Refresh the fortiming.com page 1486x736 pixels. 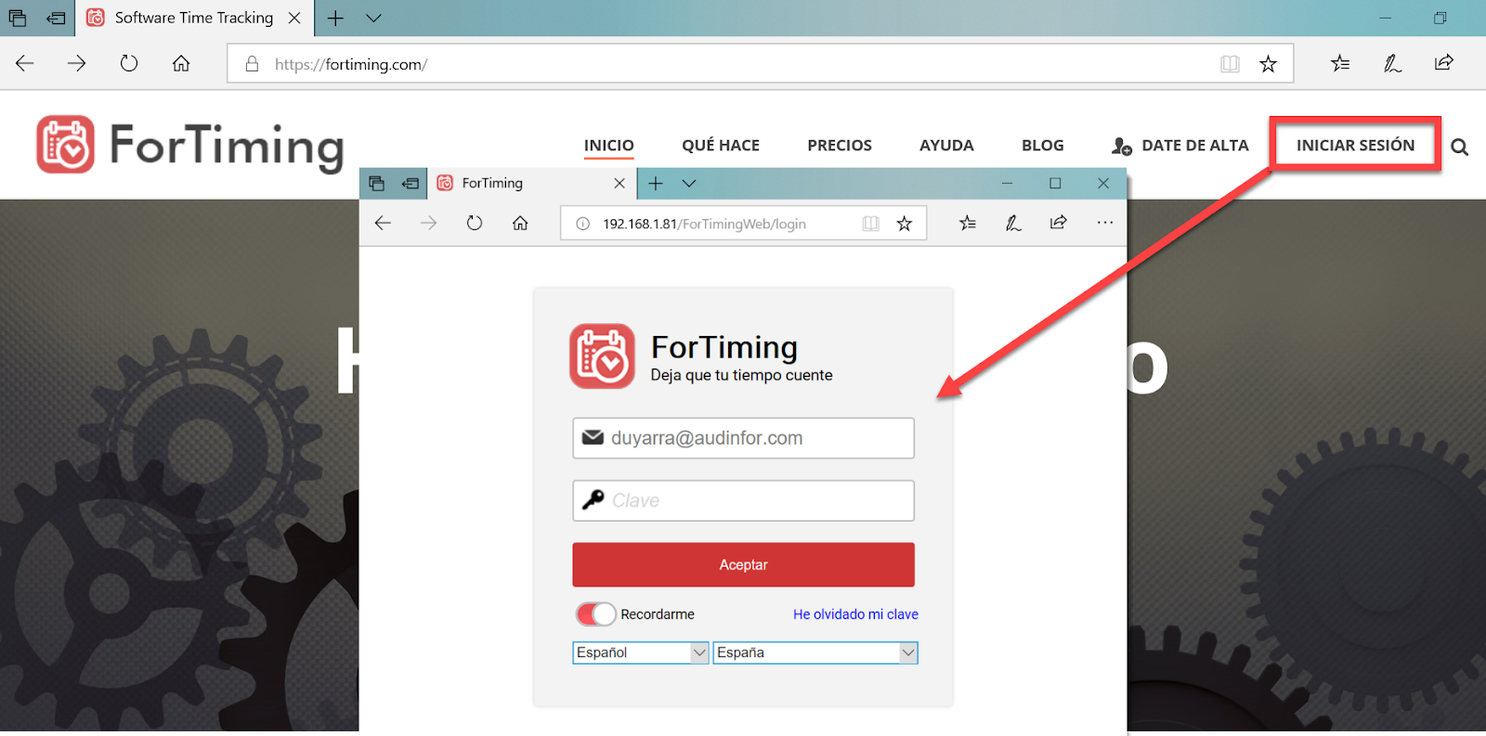[x=129, y=63]
